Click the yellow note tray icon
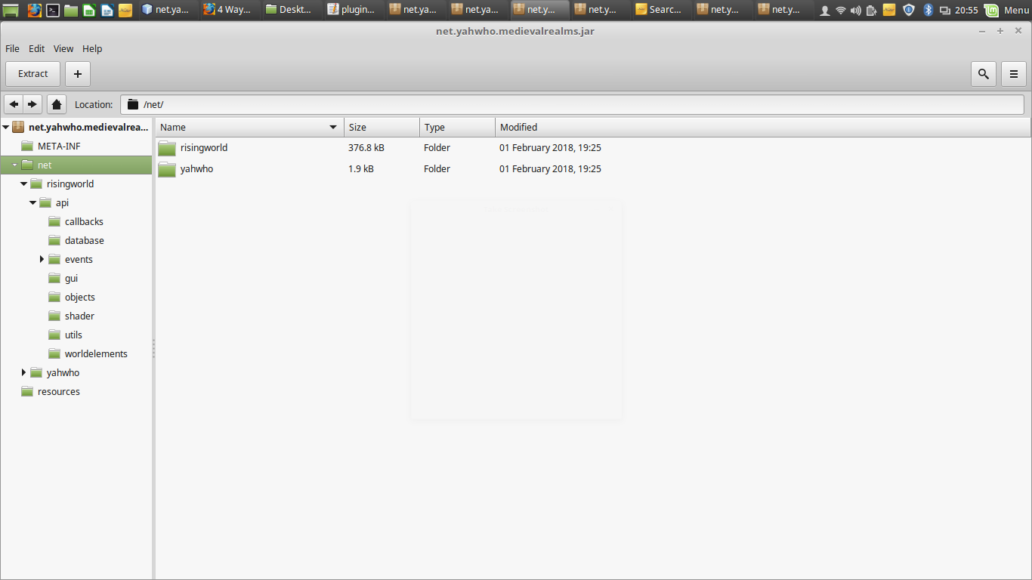The width and height of the screenshot is (1032, 580). (x=889, y=10)
